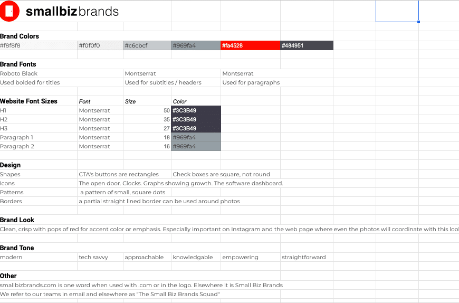459x303 pixels.
Task: Select the 'tech savvy' tone cell
Action: pos(100,257)
